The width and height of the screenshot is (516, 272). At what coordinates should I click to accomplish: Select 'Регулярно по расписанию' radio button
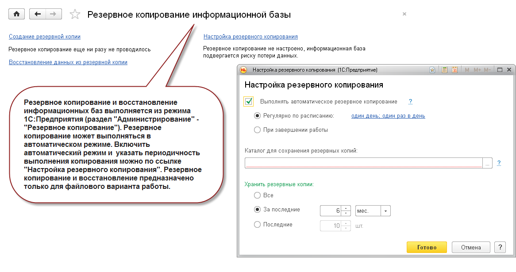[x=258, y=116]
